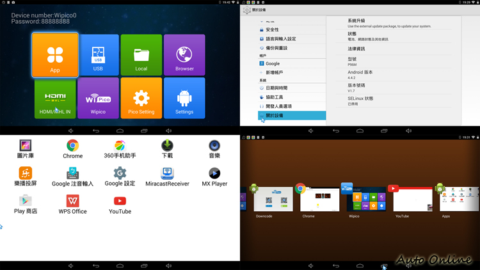Screen dimensions: 480x270
Task: Open the 法律資訊 legal information entry
Action: coord(356,49)
